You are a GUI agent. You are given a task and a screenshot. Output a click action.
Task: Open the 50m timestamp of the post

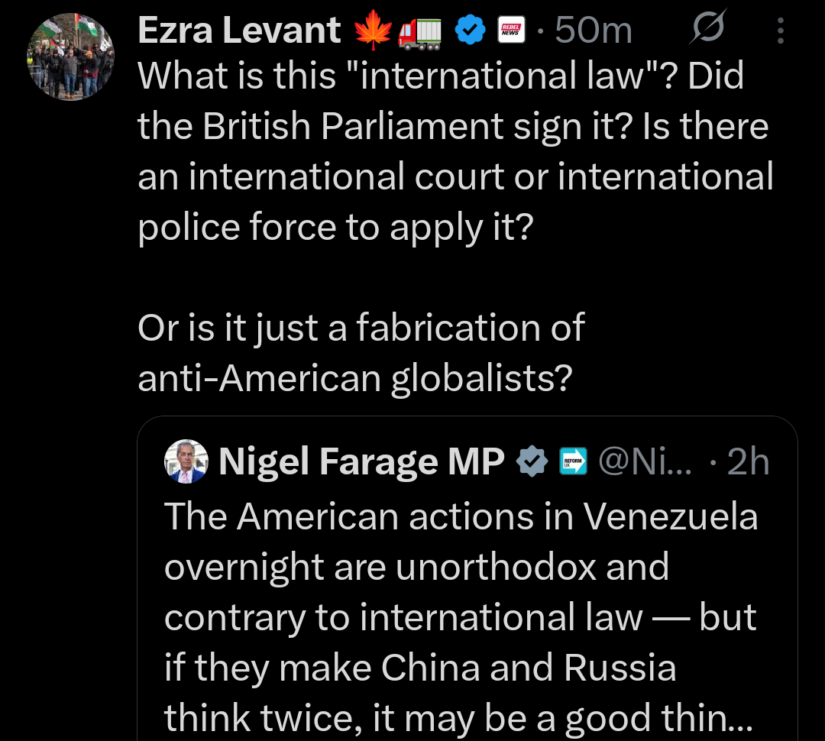pos(594,31)
